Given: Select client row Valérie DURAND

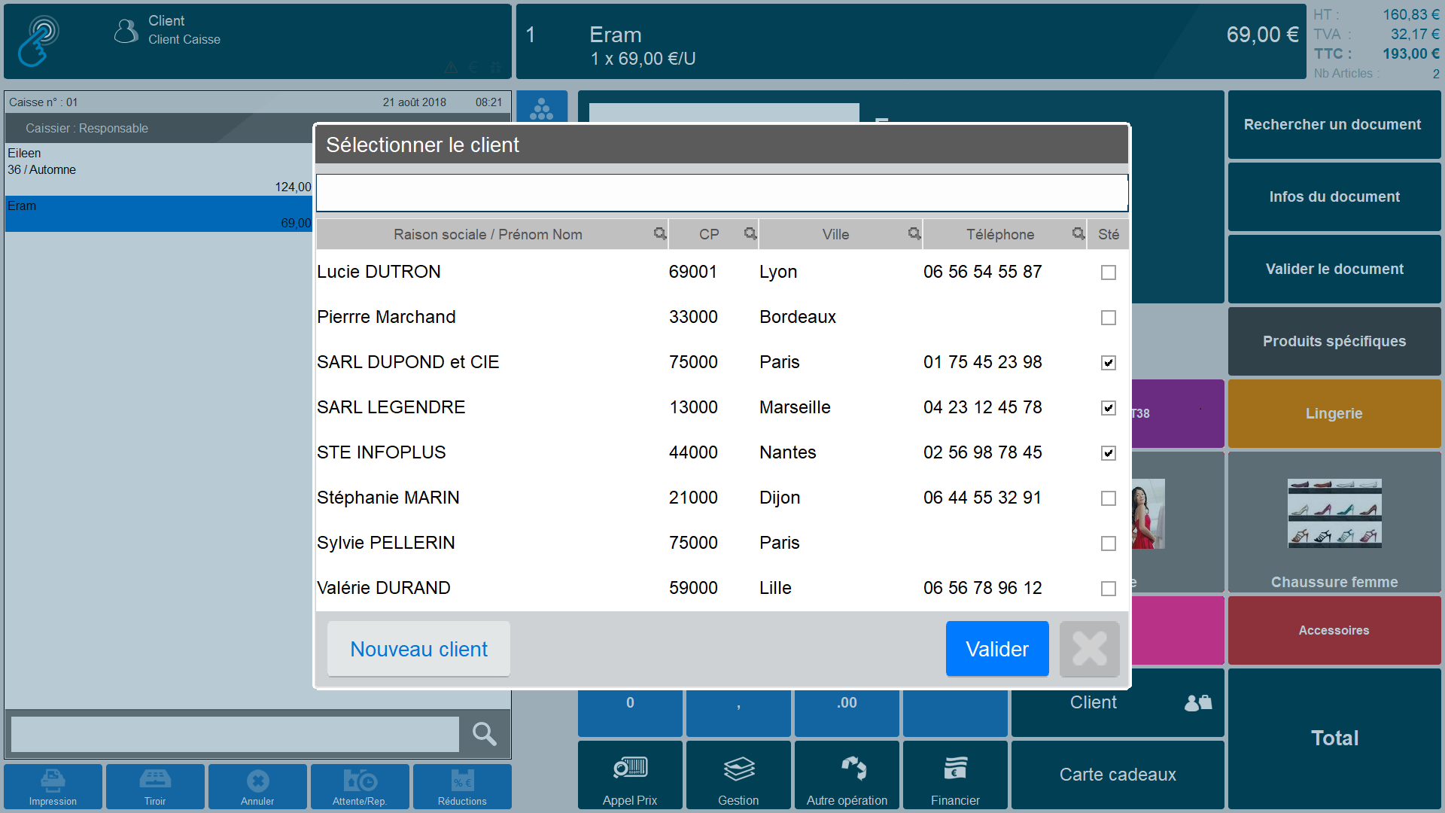Looking at the screenshot, I should pyautogui.click(x=722, y=589).
